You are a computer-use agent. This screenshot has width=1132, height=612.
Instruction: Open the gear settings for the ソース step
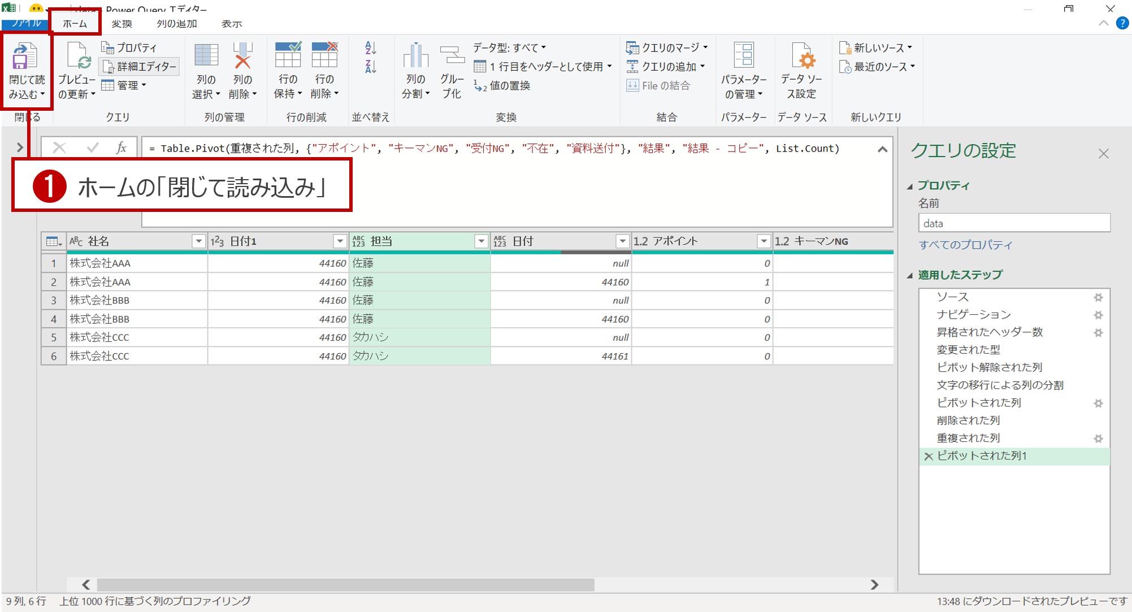click(1098, 297)
